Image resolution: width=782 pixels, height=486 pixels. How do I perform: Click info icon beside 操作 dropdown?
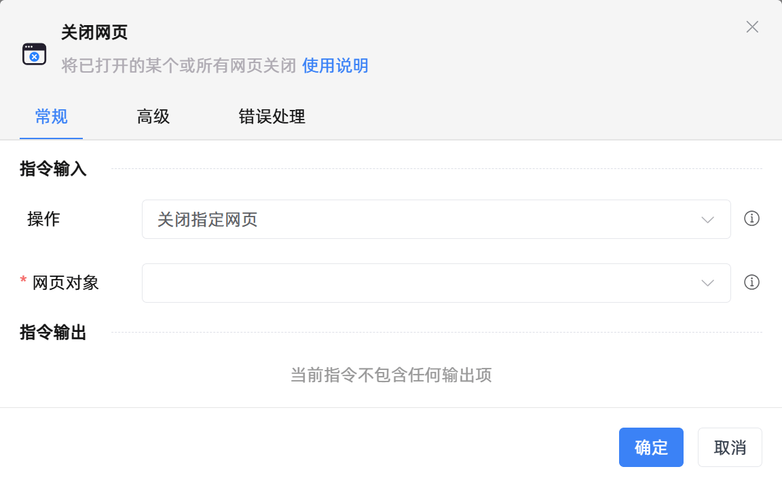point(751,219)
